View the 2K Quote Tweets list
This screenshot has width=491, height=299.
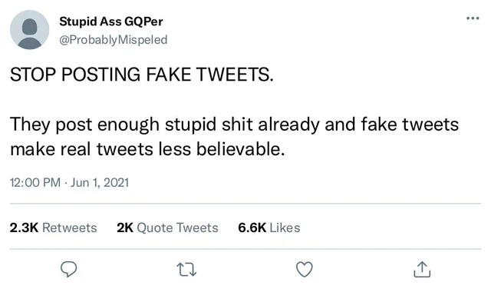(x=167, y=228)
